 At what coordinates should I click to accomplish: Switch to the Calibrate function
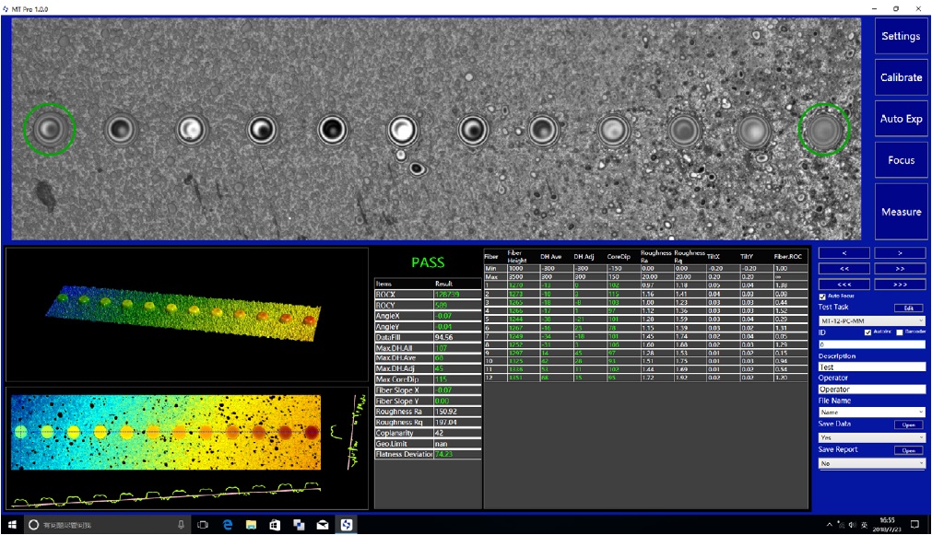point(901,77)
